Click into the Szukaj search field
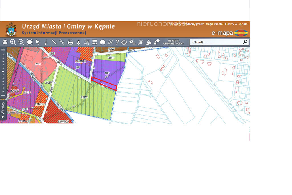292x195 pixels. point(215,42)
